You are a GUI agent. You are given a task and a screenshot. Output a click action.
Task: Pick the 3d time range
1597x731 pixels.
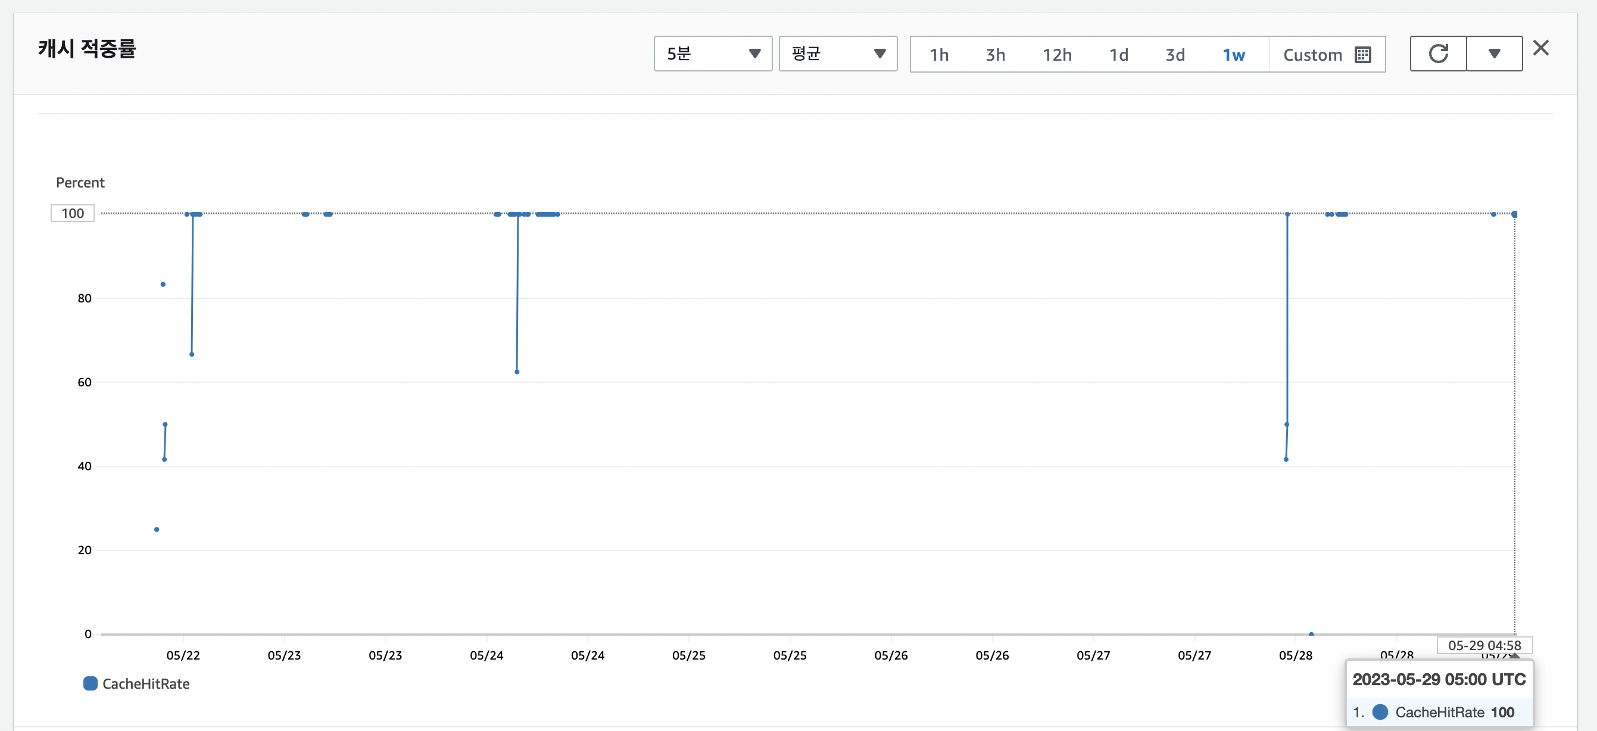[x=1175, y=55]
